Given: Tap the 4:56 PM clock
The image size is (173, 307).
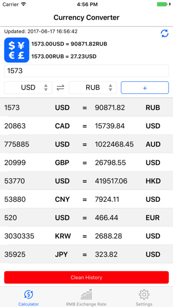Looking at the screenshot, I should tap(87, 4).
